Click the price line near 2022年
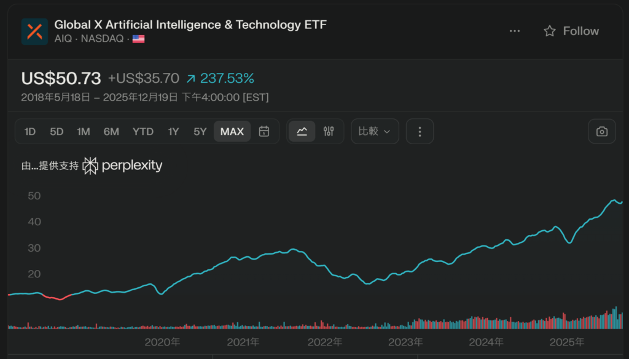 click(324, 265)
